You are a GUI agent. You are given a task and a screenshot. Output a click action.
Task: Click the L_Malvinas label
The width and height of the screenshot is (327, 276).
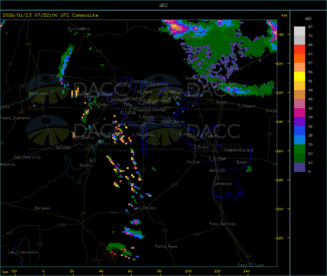[143, 135]
